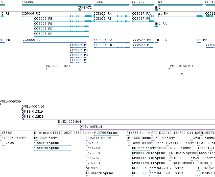The width and height of the screenshot is (215, 177).
Task: Open EST AT31703.5prime
Action: click(171, 173)
